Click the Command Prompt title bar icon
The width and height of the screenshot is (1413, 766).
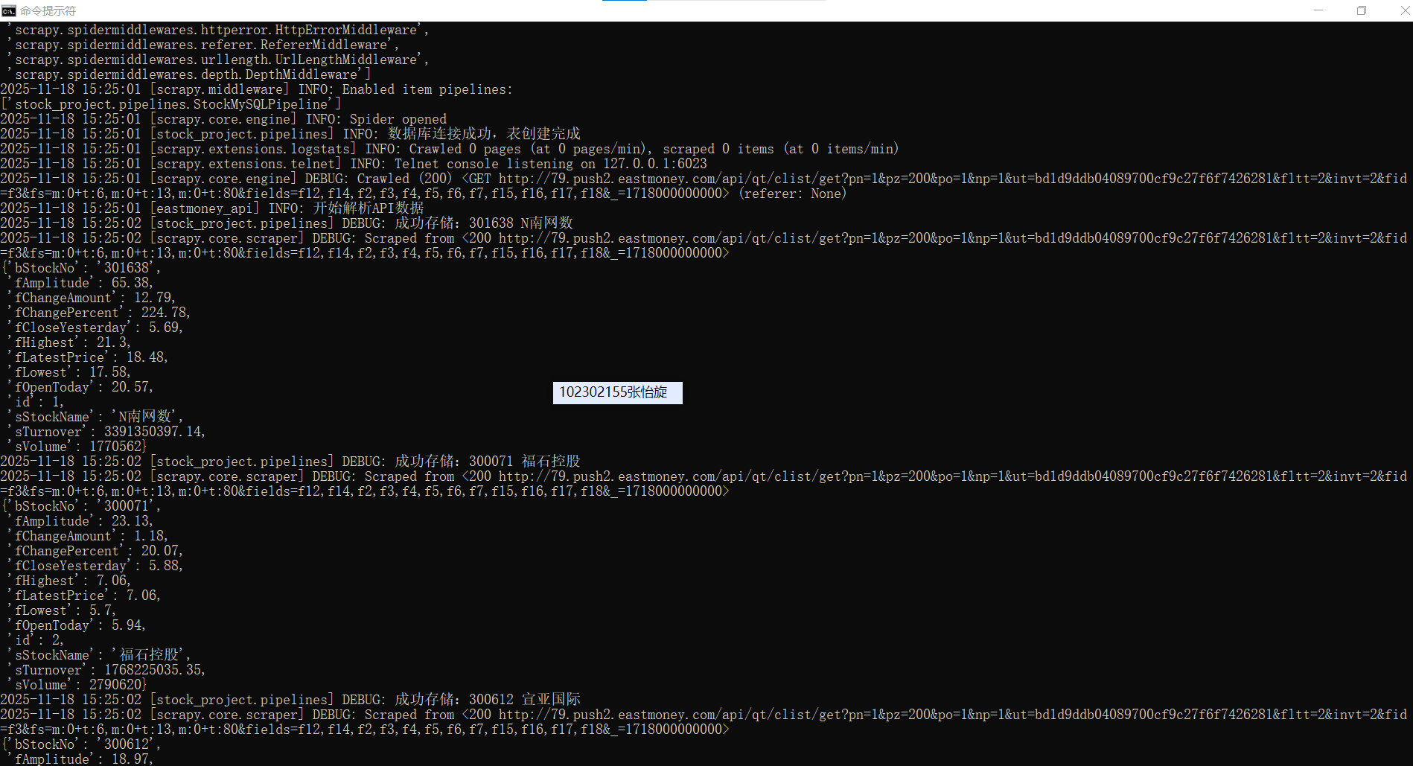click(x=9, y=10)
